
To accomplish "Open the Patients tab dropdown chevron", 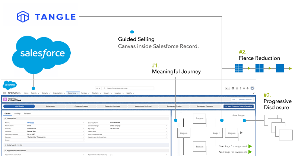I will 38,93.
